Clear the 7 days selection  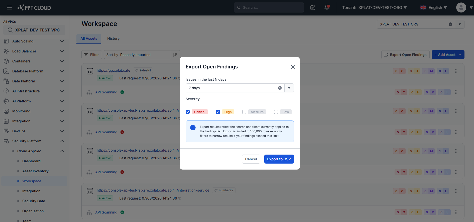(280, 88)
